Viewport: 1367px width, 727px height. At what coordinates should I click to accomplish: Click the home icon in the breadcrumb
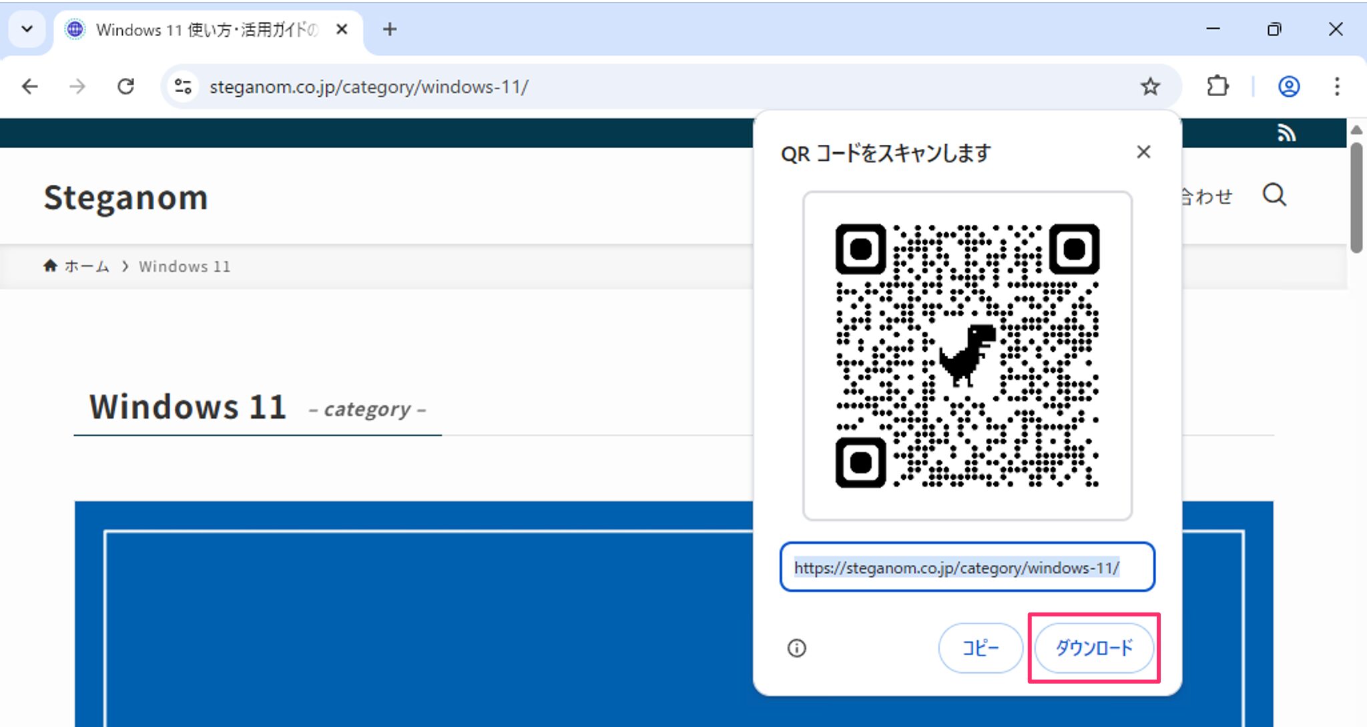[x=51, y=265]
